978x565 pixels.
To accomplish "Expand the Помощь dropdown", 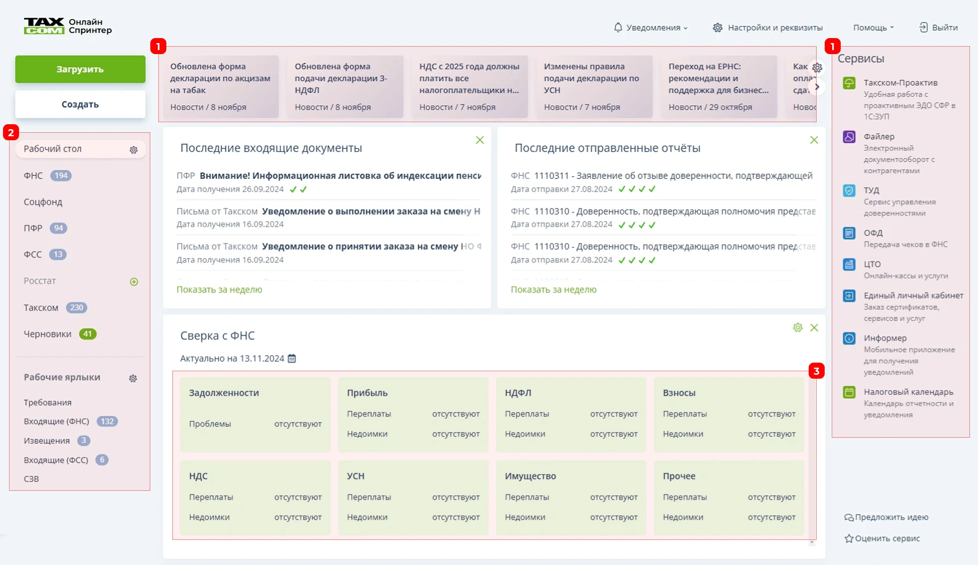I will pos(873,28).
